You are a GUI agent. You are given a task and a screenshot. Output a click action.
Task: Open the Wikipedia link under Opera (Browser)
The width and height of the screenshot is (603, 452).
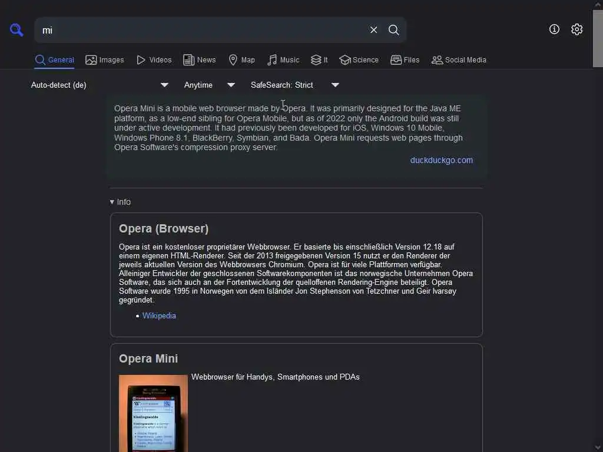[x=159, y=315]
